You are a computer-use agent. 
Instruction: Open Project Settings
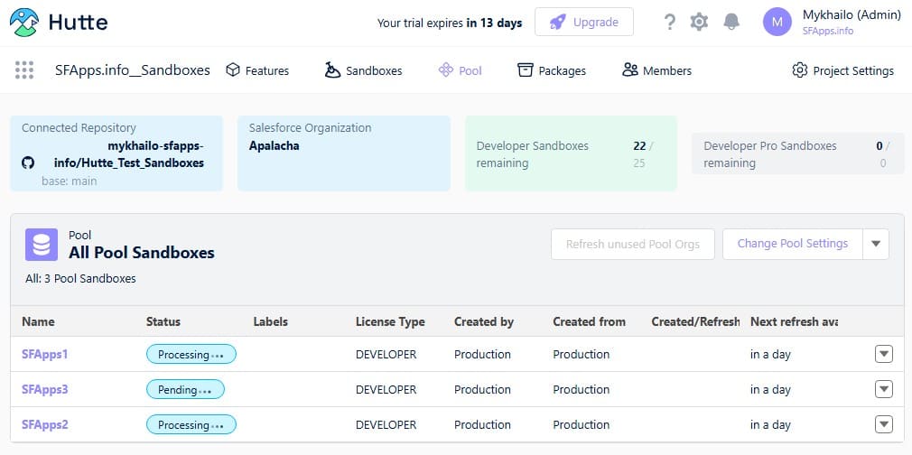(842, 70)
